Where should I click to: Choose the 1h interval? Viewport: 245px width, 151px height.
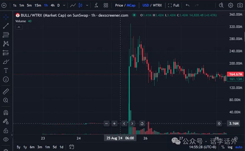coord(46,5)
